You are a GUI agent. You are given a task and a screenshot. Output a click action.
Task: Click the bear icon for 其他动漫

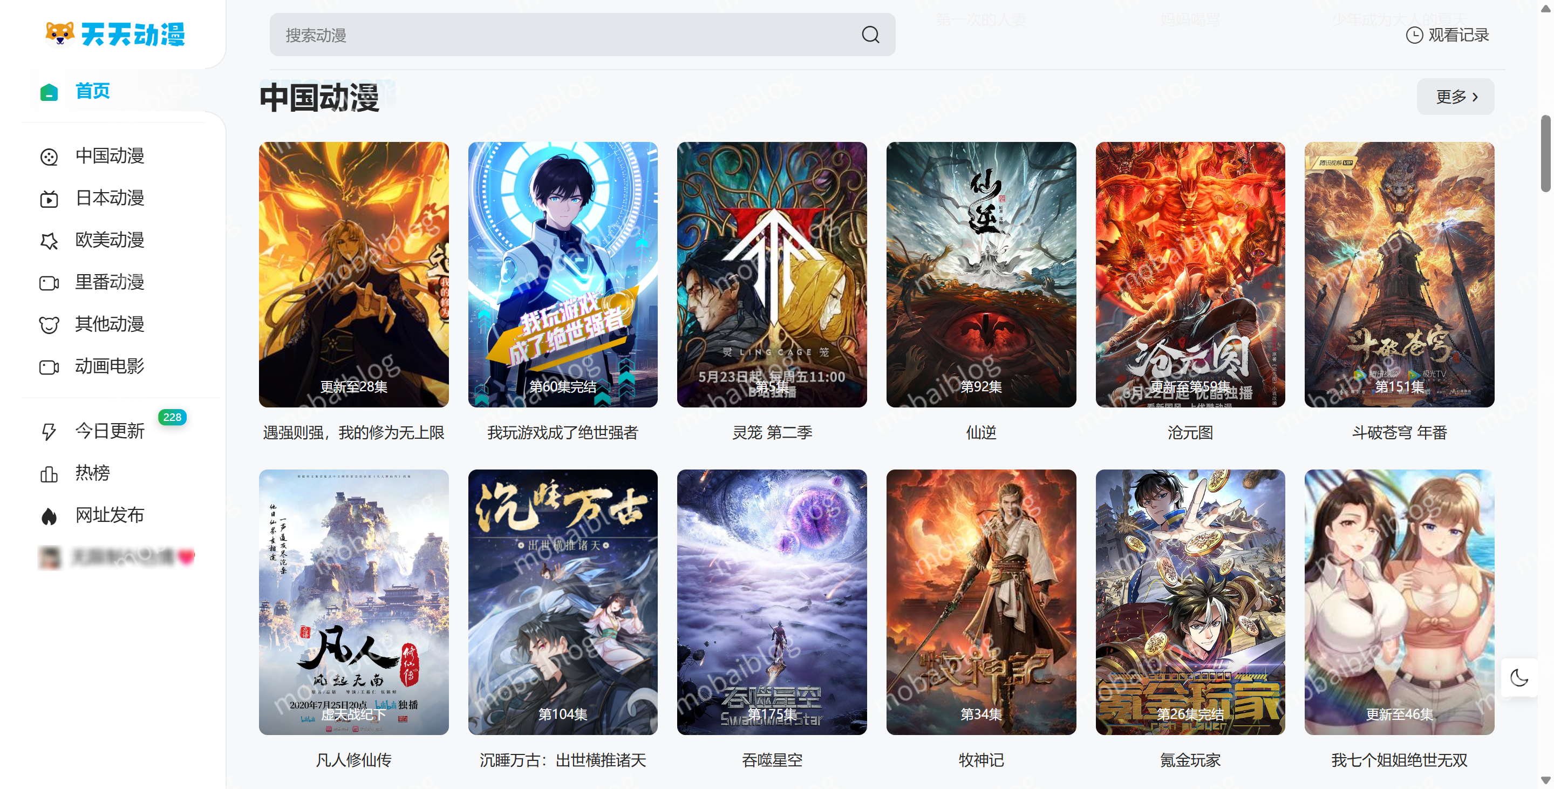tap(49, 325)
